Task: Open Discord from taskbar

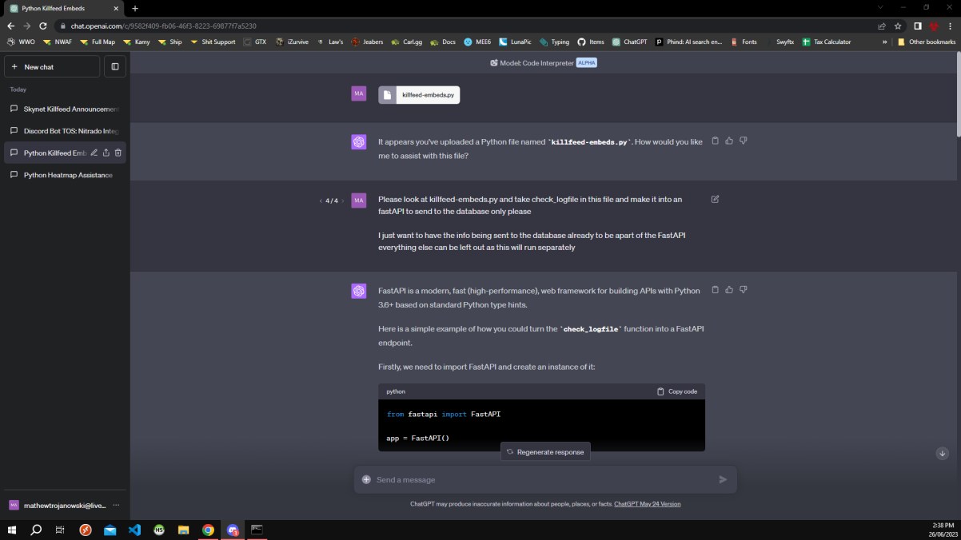Action: [233, 530]
